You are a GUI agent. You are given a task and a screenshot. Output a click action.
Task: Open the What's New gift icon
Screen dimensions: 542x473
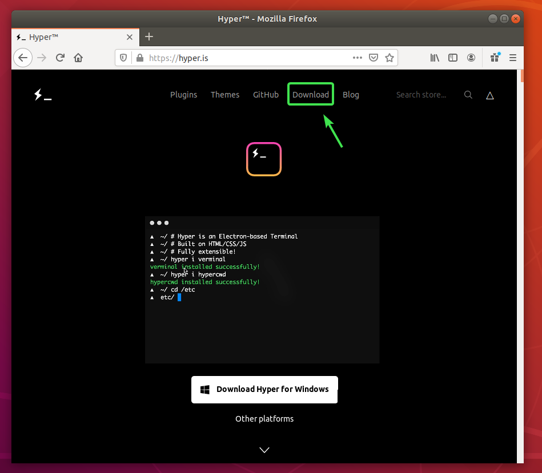[495, 57]
